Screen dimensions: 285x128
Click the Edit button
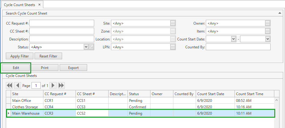[16, 68]
